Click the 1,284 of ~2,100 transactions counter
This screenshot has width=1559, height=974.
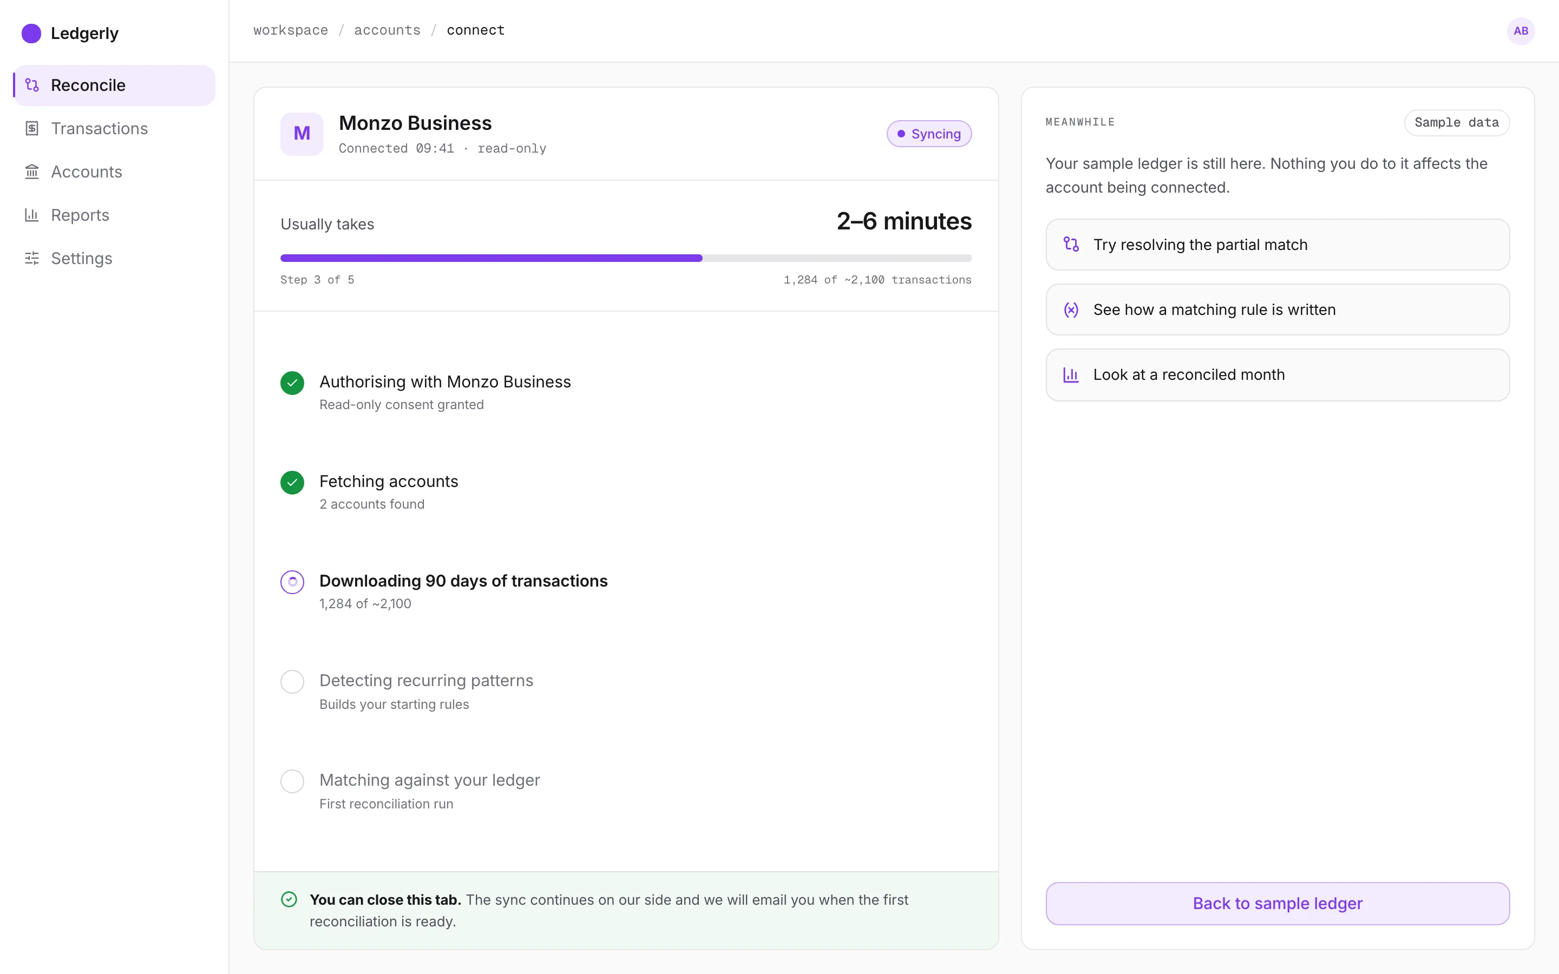pyautogui.click(x=877, y=280)
